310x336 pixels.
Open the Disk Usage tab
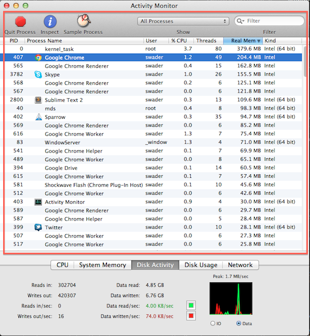[x=201, y=265]
